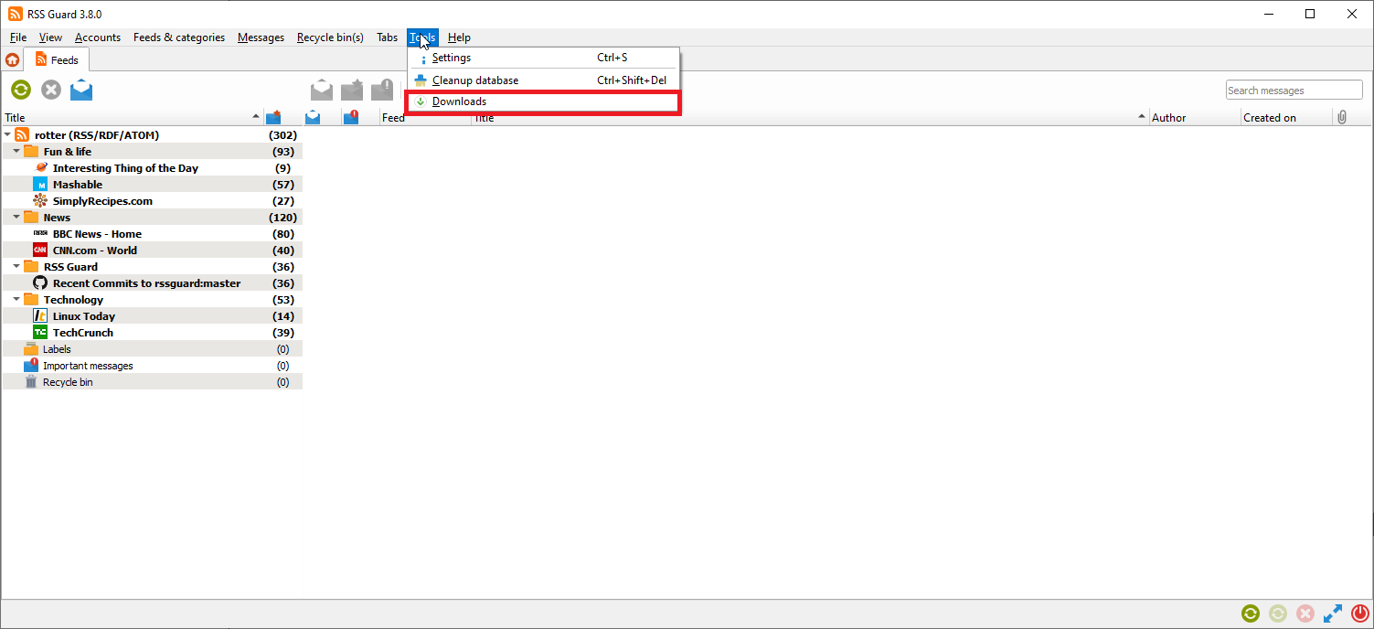The height and width of the screenshot is (629, 1374).
Task: Collapse the Technology category tree
Action: [x=16, y=300]
